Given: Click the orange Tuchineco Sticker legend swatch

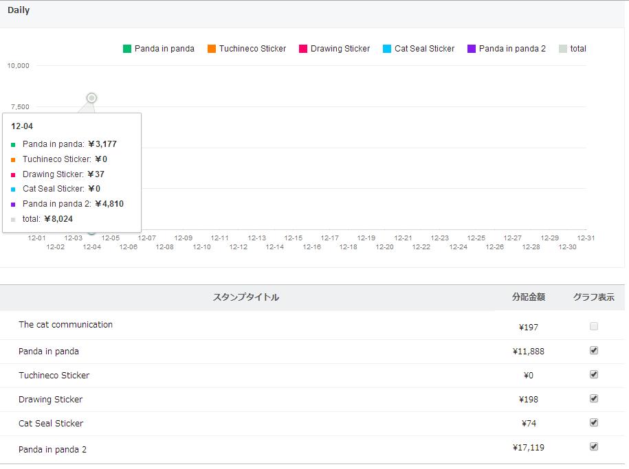Looking at the screenshot, I should (212, 49).
